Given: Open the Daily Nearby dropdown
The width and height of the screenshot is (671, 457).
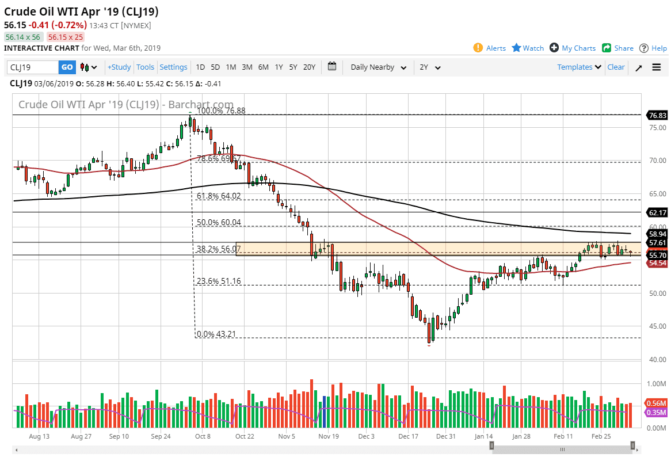Looking at the screenshot, I should [x=377, y=67].
